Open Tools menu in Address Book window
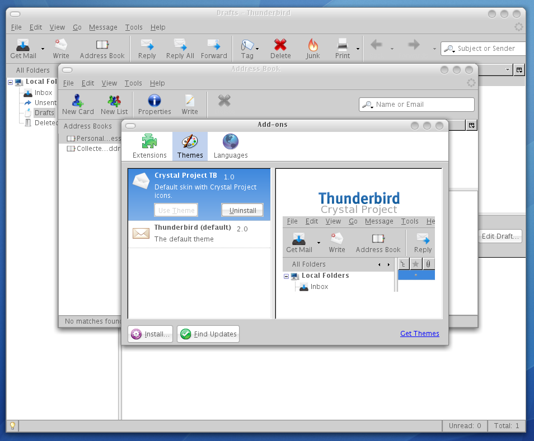This screenshot has width=534, height=441. pyautogui.click(x=133, y=83)
